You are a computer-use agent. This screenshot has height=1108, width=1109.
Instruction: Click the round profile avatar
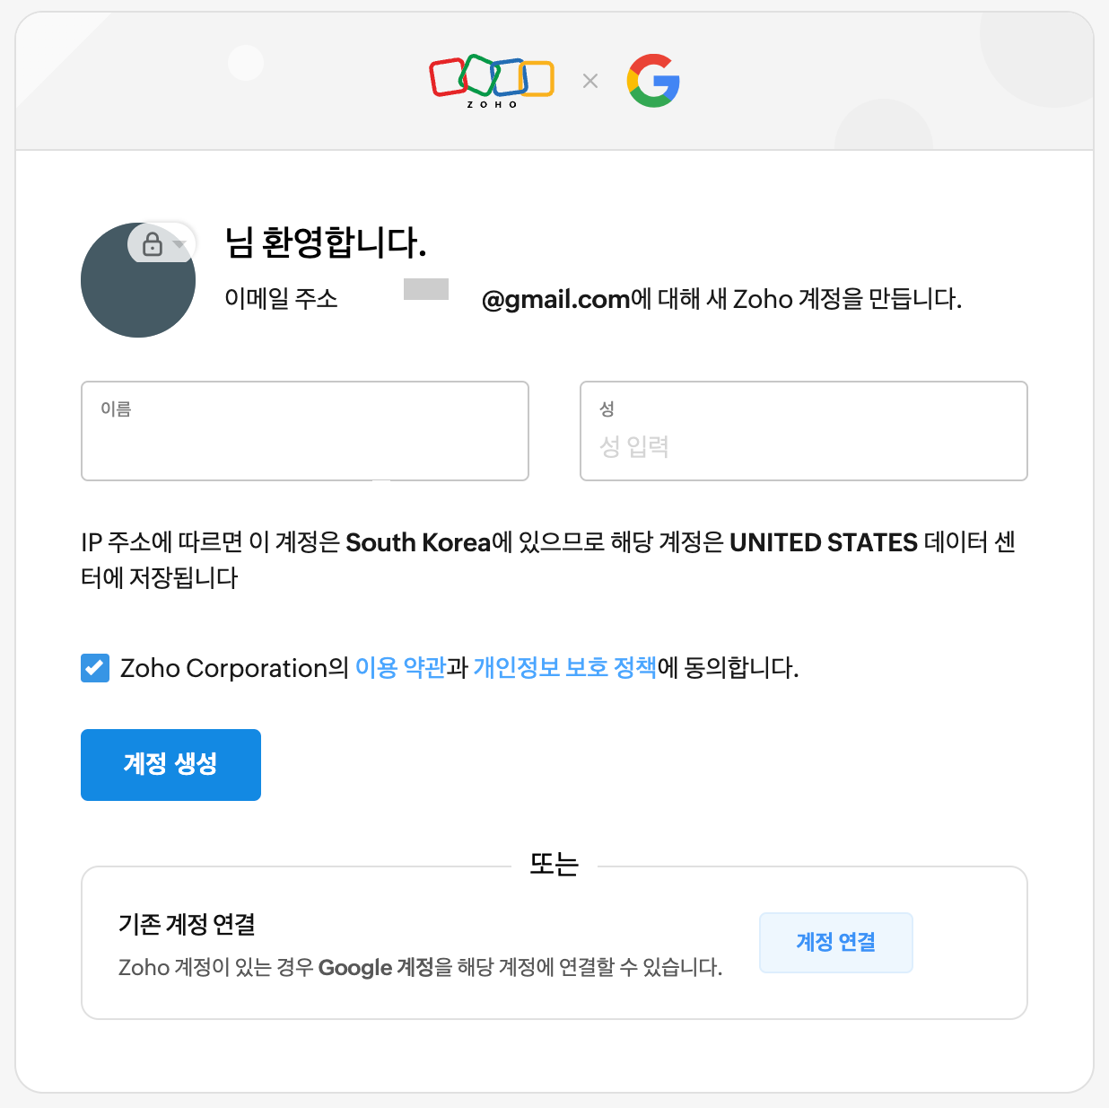(x=138, y=280)
